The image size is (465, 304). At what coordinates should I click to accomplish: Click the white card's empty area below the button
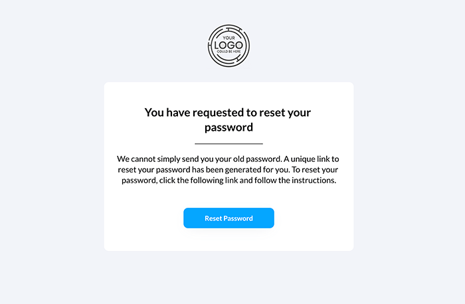point(229,240)
